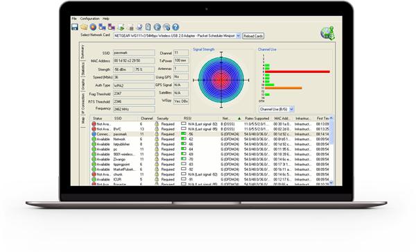Click the globe with info badge icon
This screenshot has width=416, height=252.
166,27
